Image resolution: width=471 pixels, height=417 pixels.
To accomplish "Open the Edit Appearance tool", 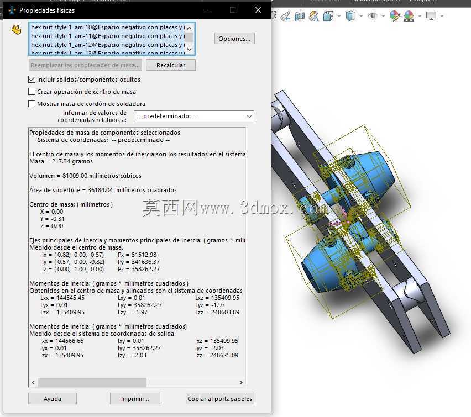I will tap(395, 16).
